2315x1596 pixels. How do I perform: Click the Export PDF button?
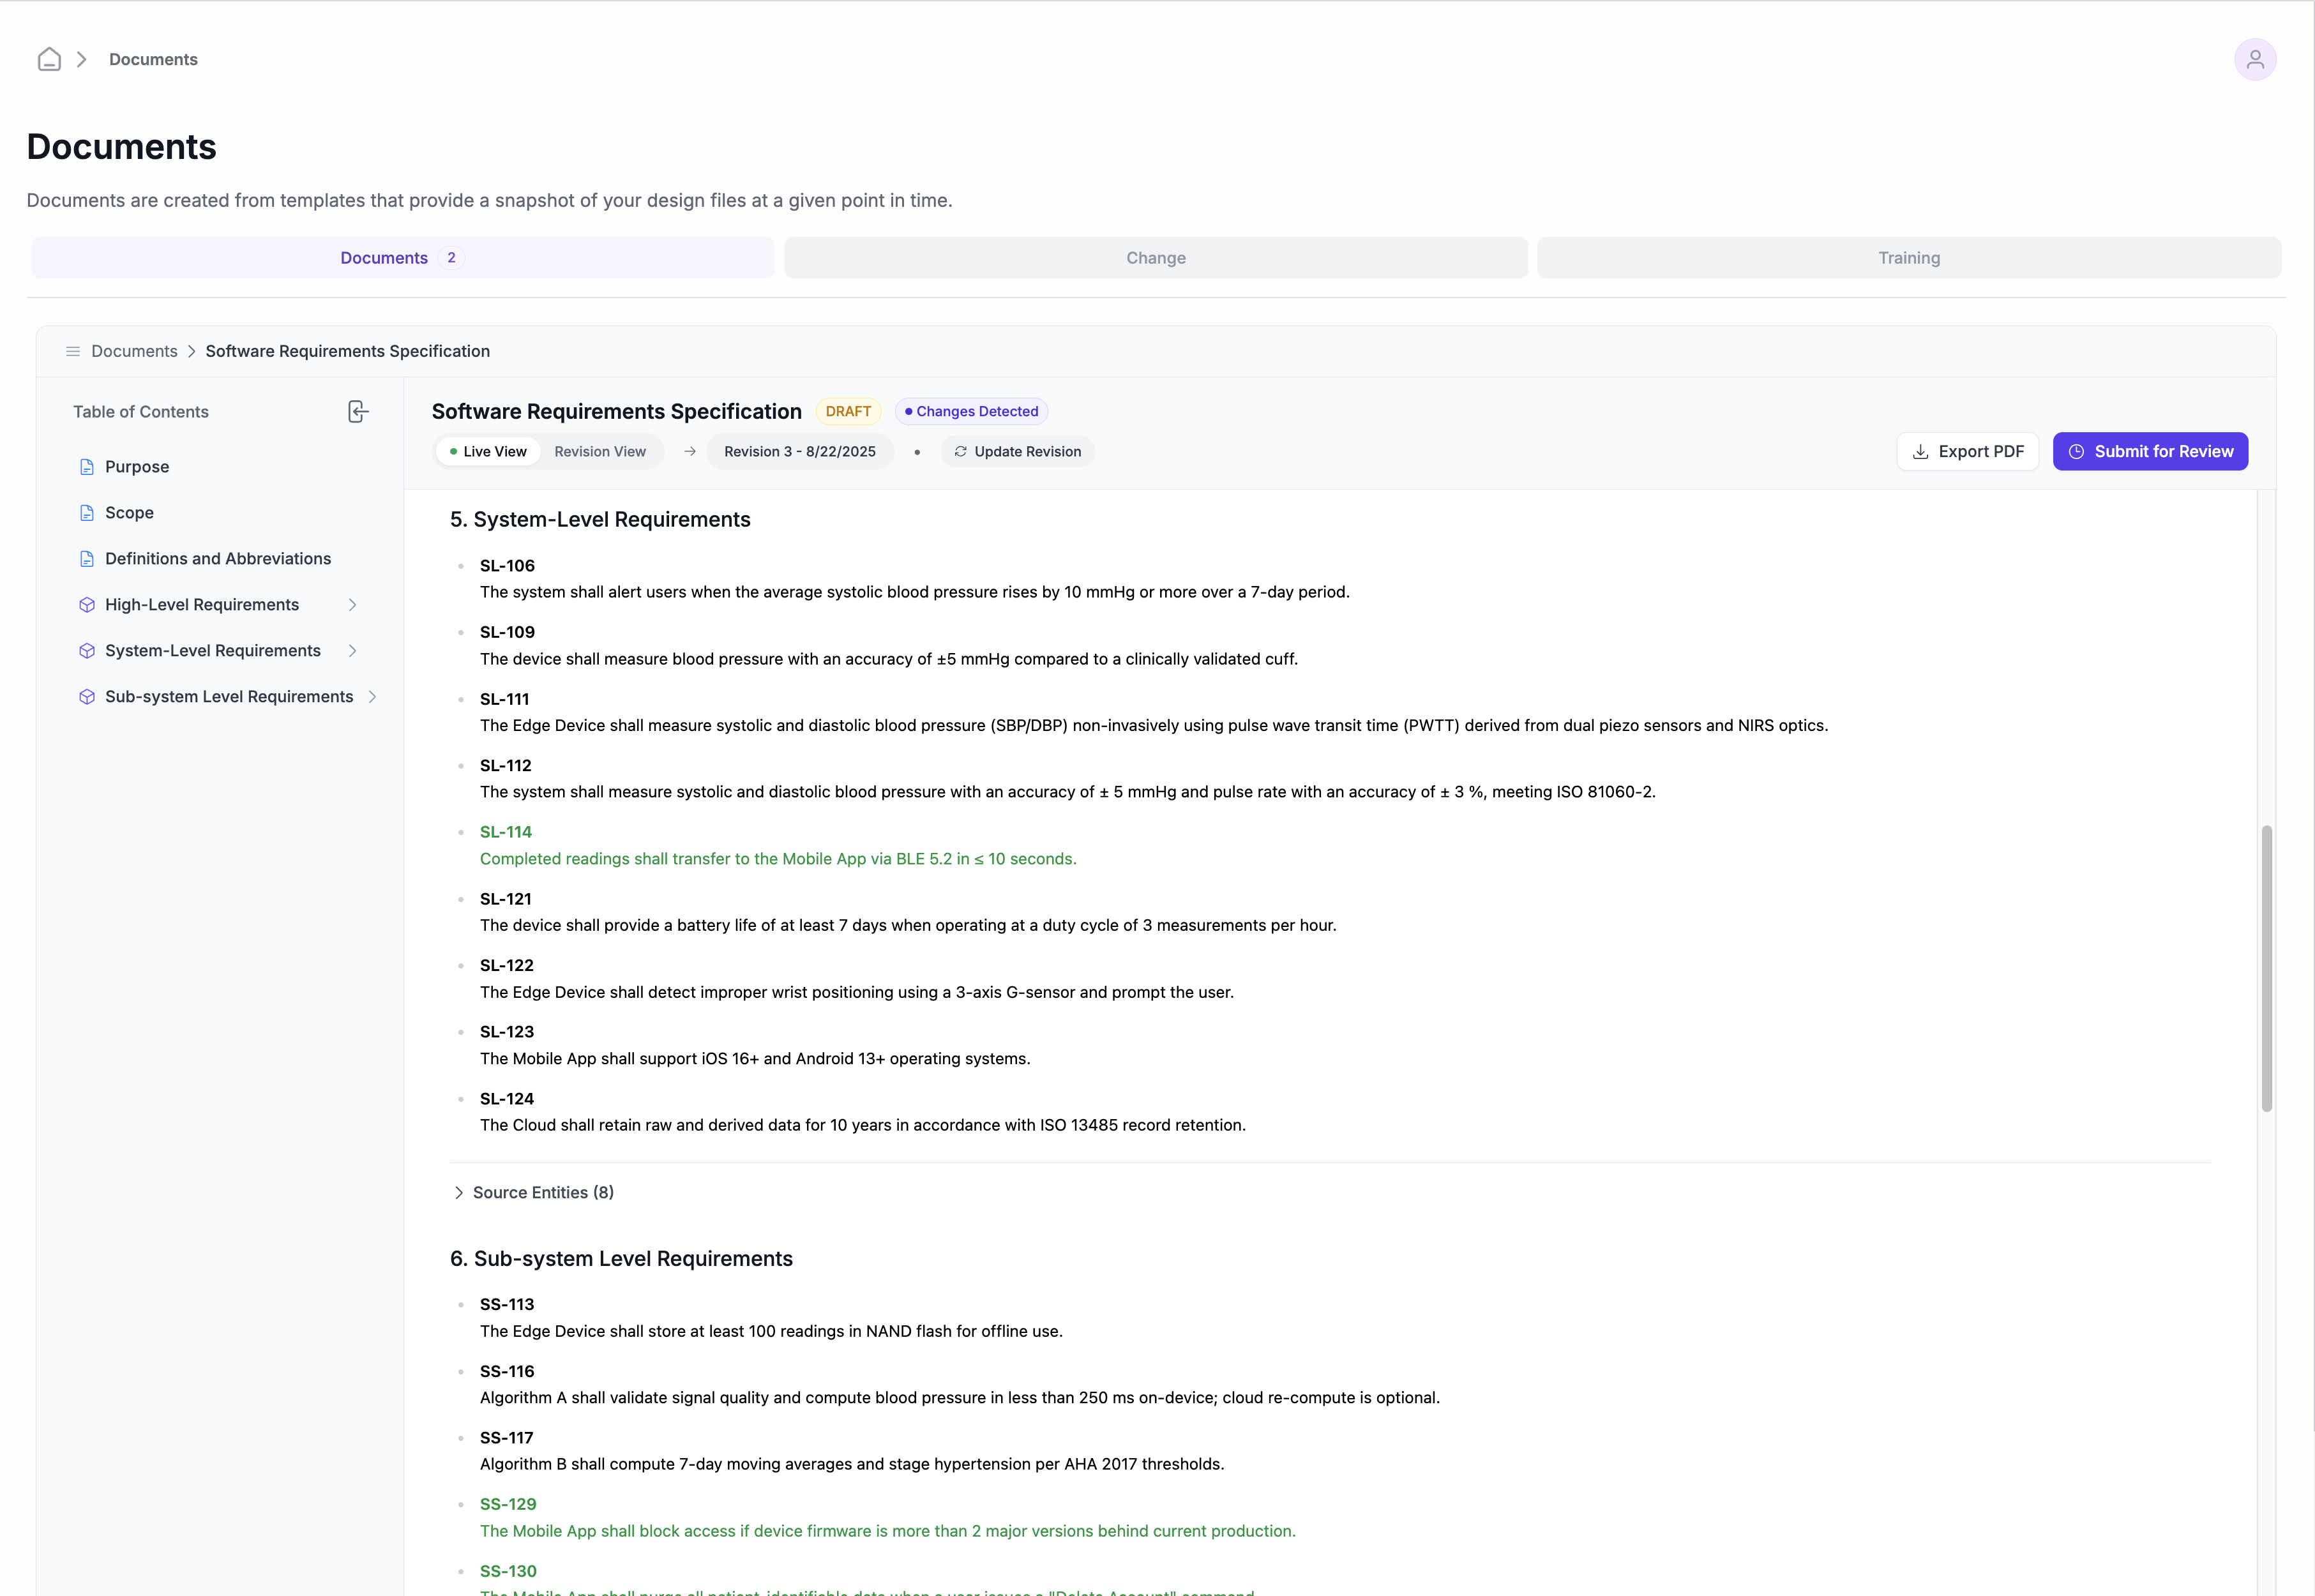(x=1967, y=452)
